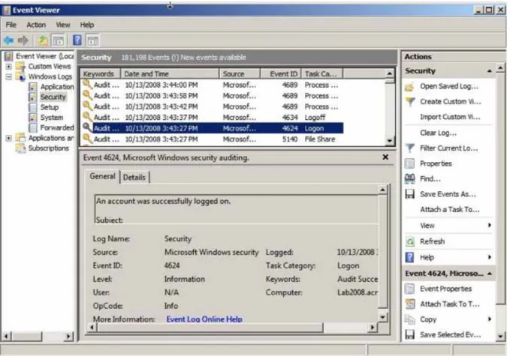Click the Save Selected Events disk icon

(410, 334)
